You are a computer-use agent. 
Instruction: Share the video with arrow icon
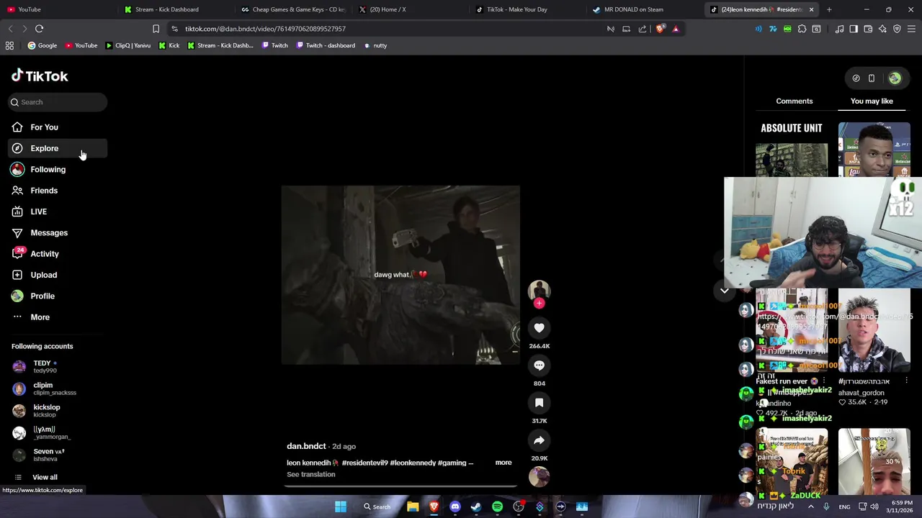click(539, 440)
